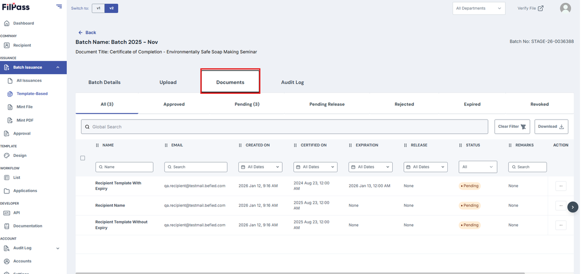Viewport: 581px width, 274px height.
Task: Click the Remarks column Search field
Action: coord(527,167)
